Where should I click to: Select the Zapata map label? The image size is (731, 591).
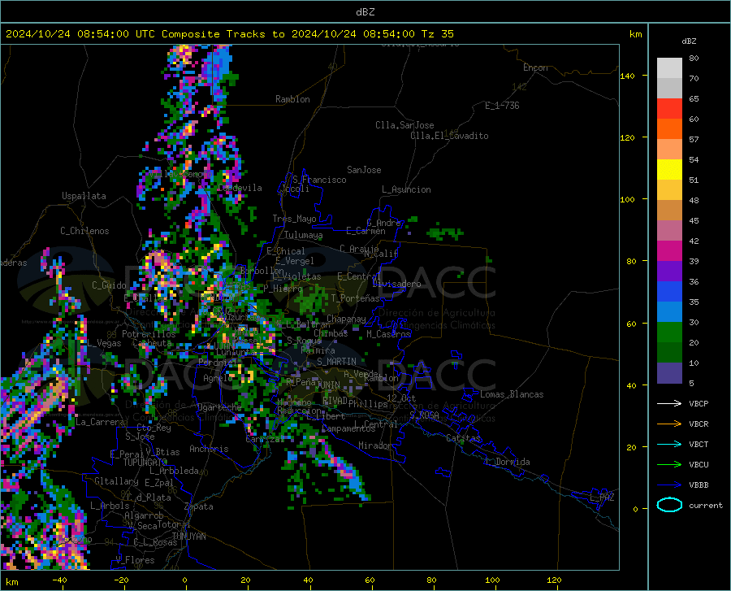coord(199,506)
